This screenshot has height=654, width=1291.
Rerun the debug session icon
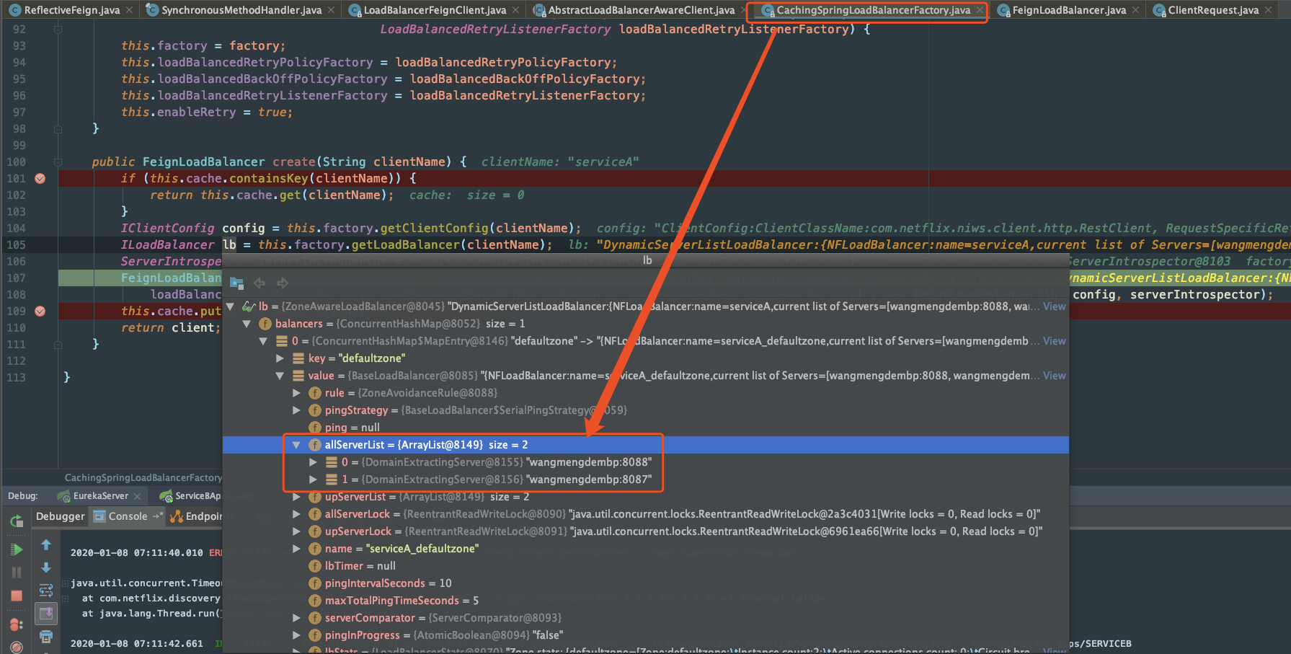click(16, 521)
